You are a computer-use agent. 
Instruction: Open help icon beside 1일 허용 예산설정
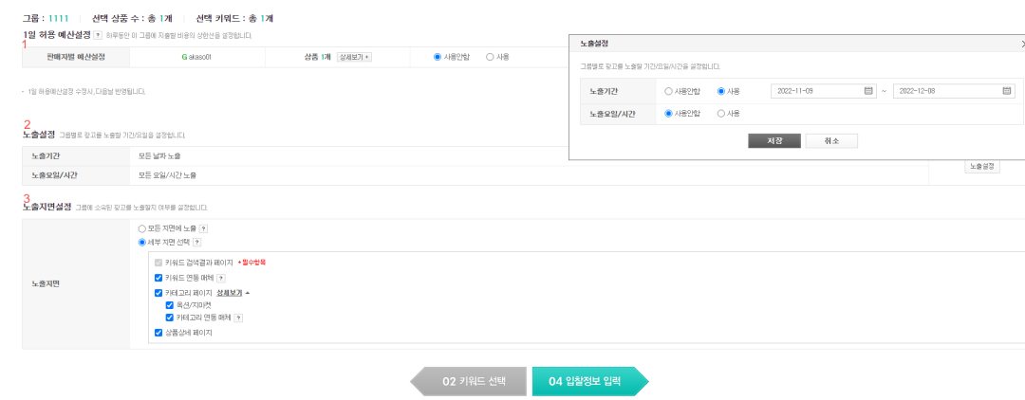point(98,35)
